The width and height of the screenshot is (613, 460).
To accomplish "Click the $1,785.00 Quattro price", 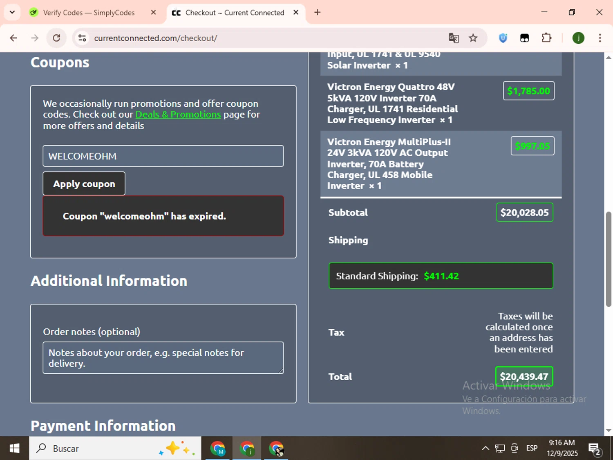I will (528, 91).
